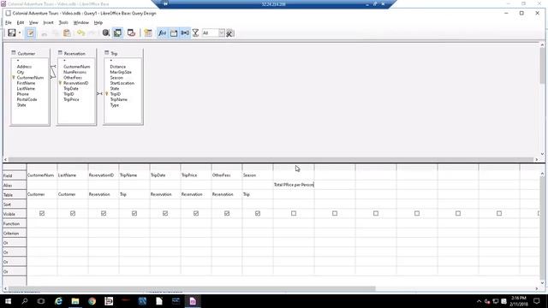Run the query with the Run Query icon
The width and height of the screenshot is (548, 308).
point(106,33)
